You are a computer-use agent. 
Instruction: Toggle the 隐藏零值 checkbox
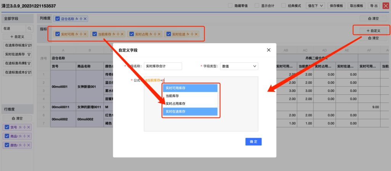pyautogui.click(x=230, y=5)
